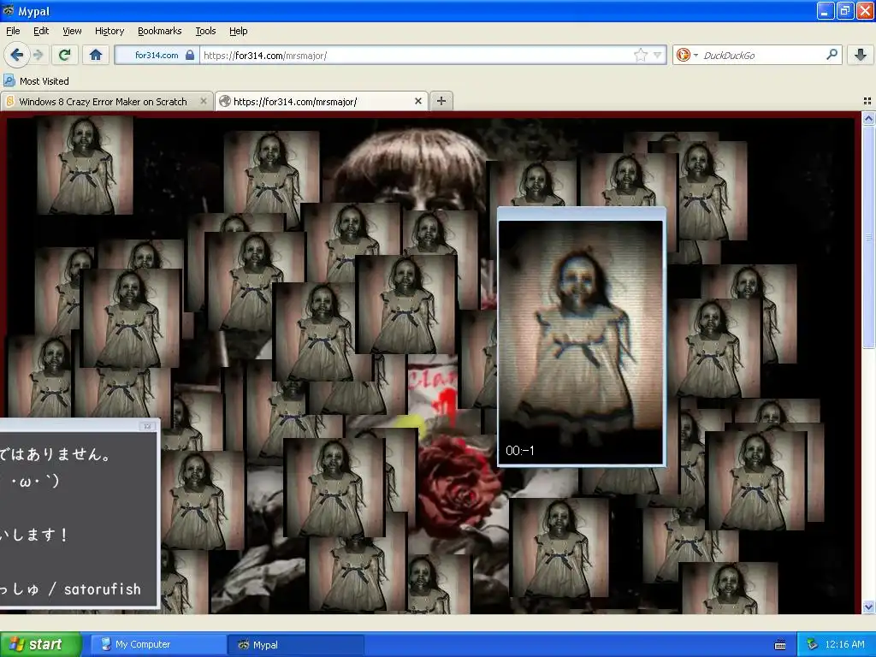Viewport: 876px width, 657px height.
Task: Go back with the browser's Back arrow
Action: [16, 55]
